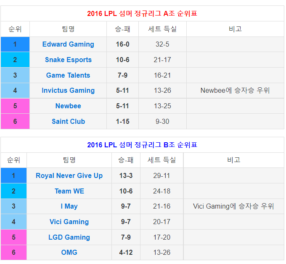Click rank 6 cell for Saint Club
This screenshot has height=264, width=286.
[x=15, y=121]
